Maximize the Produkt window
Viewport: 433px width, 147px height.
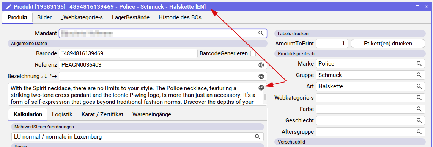(417, 7)
